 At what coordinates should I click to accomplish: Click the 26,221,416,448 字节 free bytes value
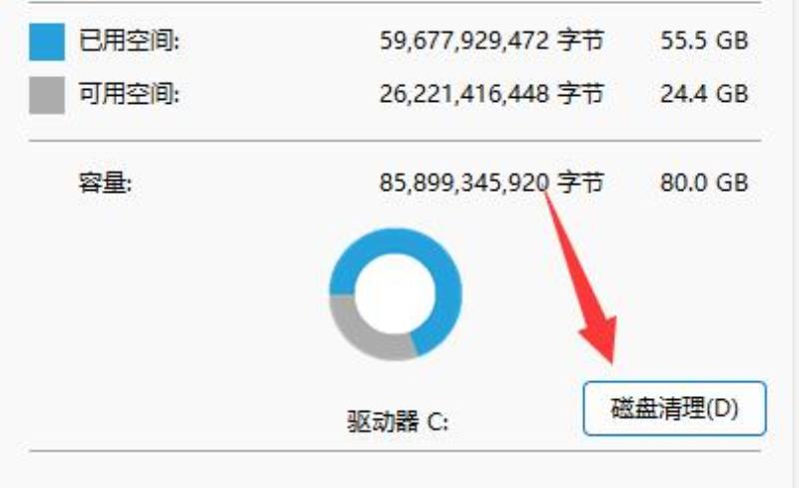491,94
